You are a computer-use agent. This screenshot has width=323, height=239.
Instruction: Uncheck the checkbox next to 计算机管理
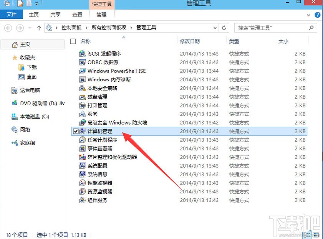tap(76, 131)
